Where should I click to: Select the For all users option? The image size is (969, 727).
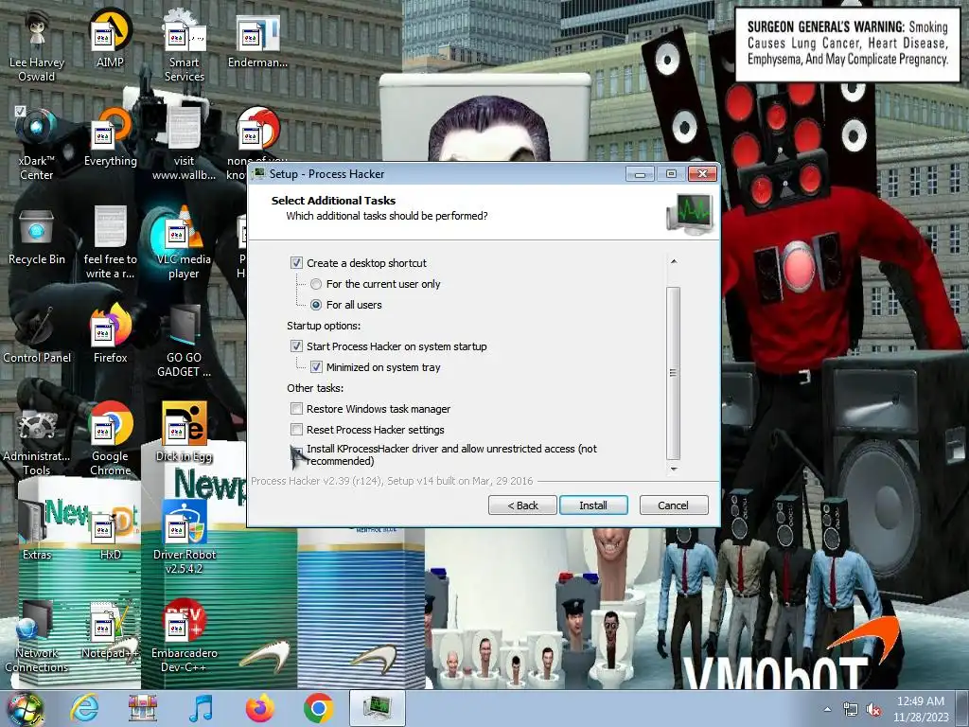(x=316, y=305)
